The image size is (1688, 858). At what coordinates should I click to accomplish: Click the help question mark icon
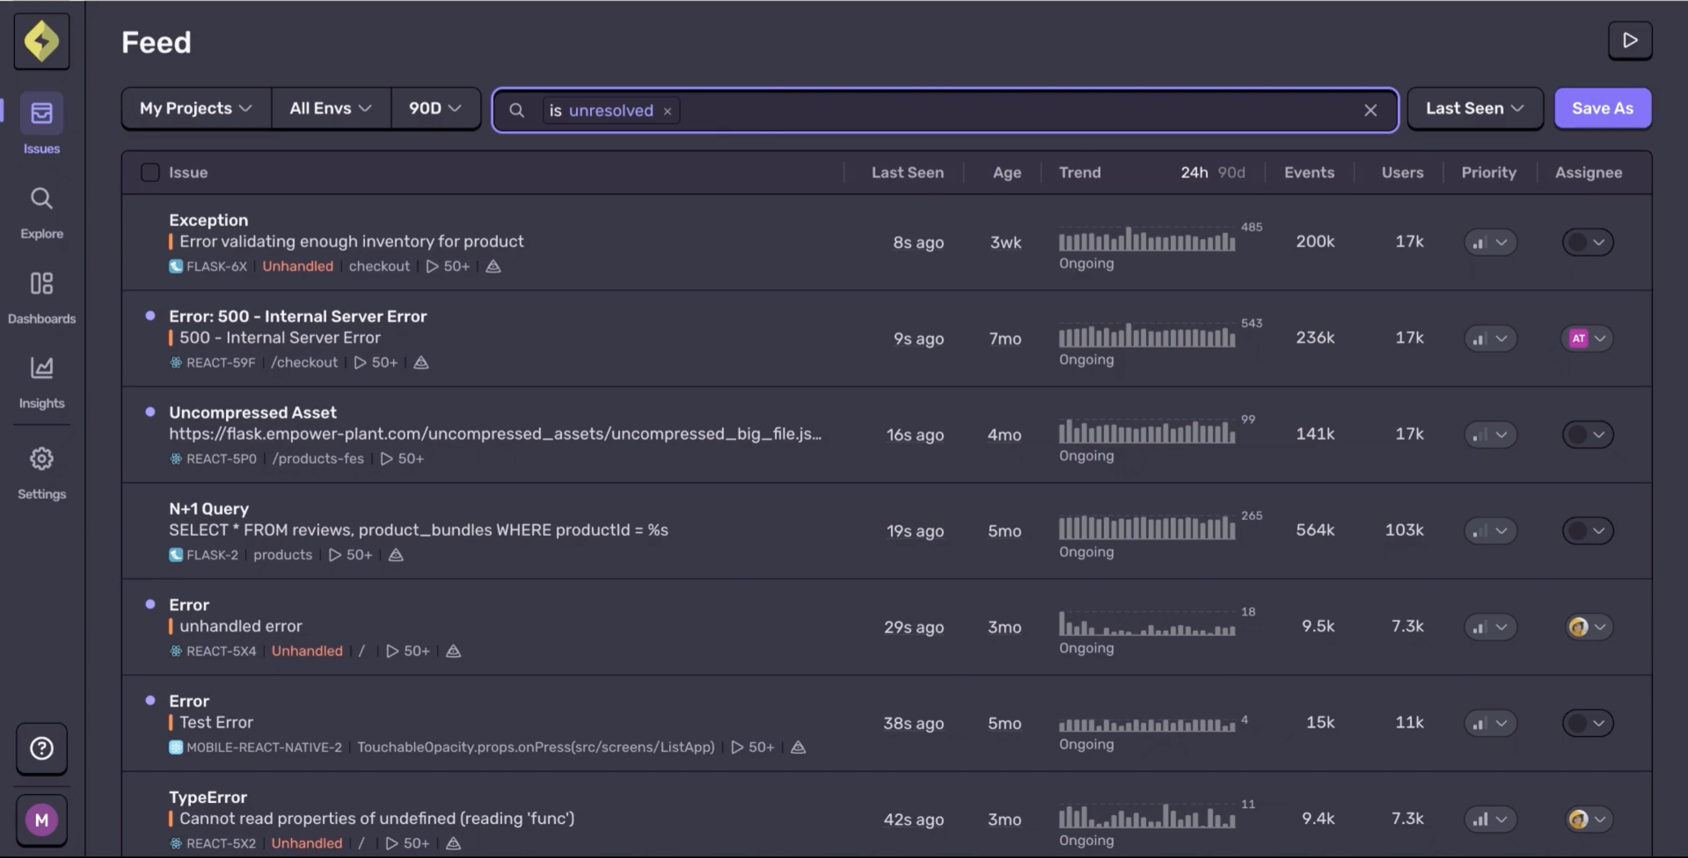coord(41,748)
